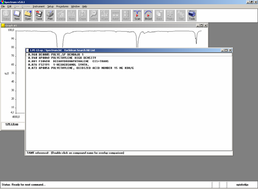Click the TuneUp toolbar icon
This screenshot has width=258, height=189.
[x=61, y=15]
